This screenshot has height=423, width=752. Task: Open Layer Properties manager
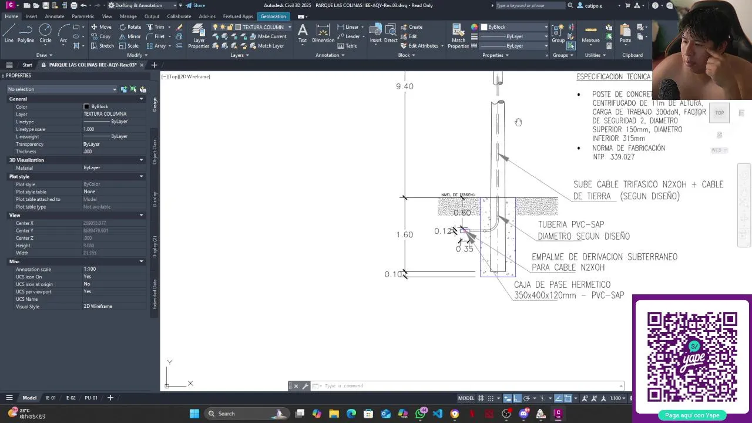click(x=199, y=36)
